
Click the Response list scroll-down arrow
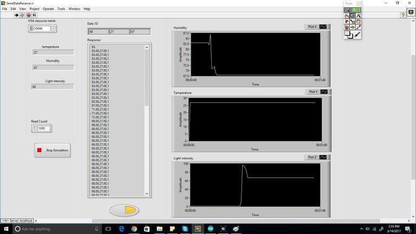147,194
